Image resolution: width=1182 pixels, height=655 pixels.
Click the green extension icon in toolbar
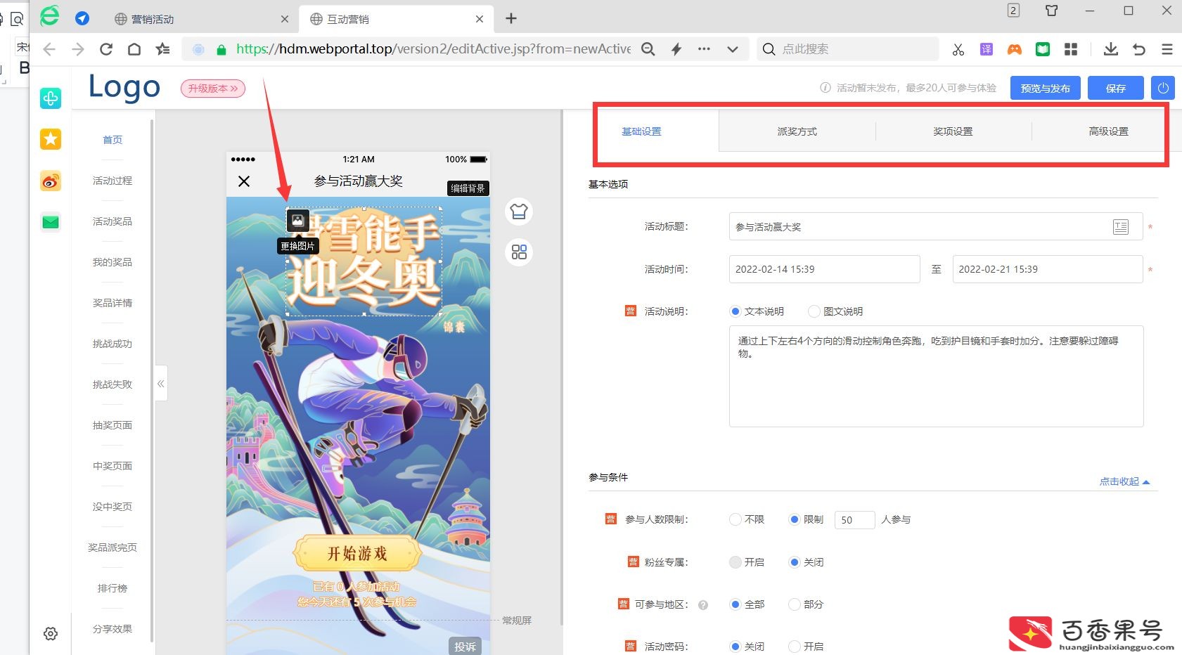tap(1043, 49)
